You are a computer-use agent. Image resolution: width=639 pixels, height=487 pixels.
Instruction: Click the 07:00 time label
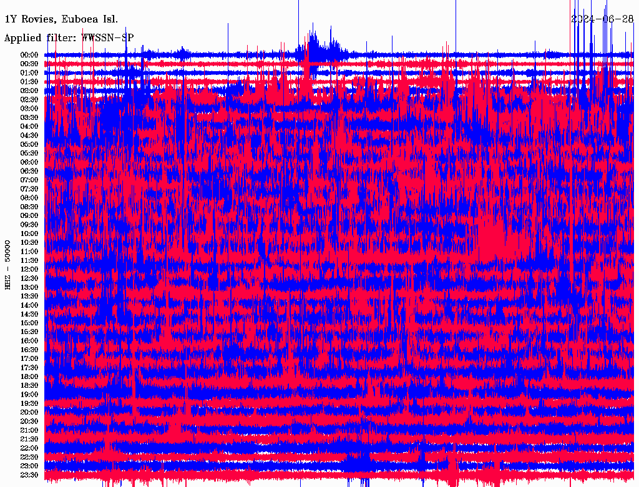point(29,180)
